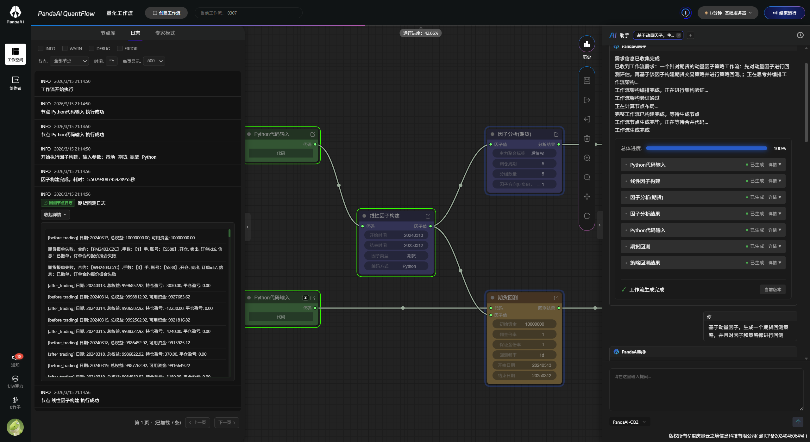
Task: Collapse the left log panel with arrow handle
Action: [248, 227]
